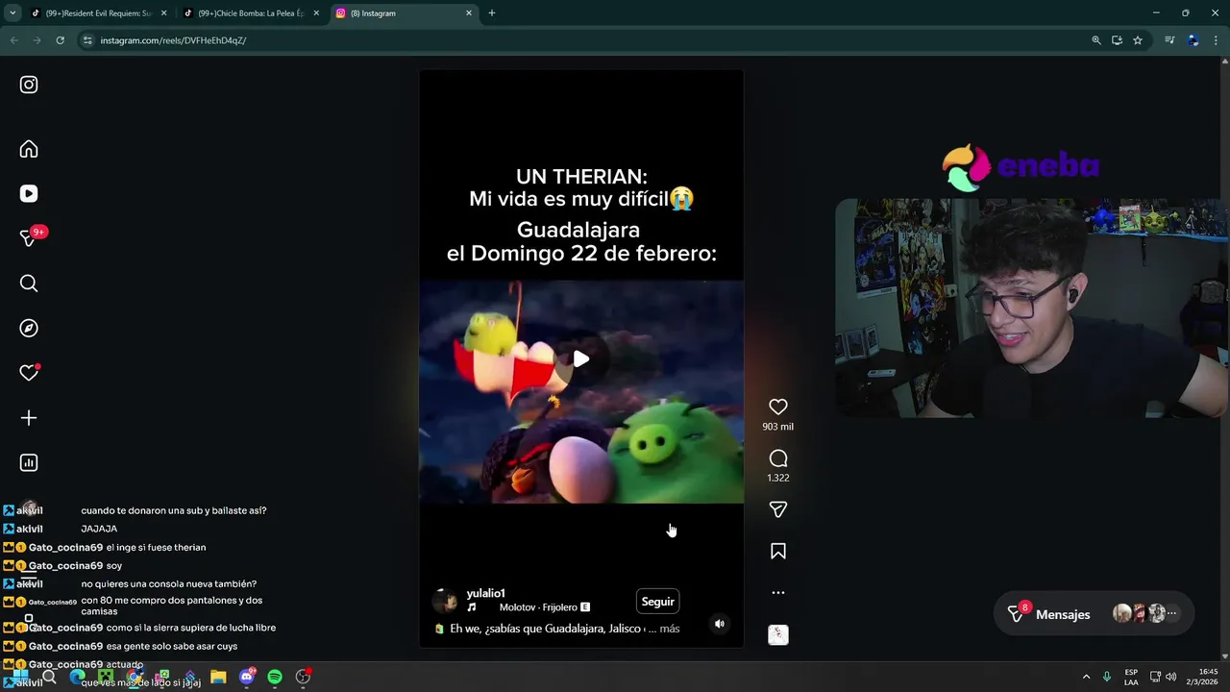Follow yulalio1 with Seguir button

(658, 602)
